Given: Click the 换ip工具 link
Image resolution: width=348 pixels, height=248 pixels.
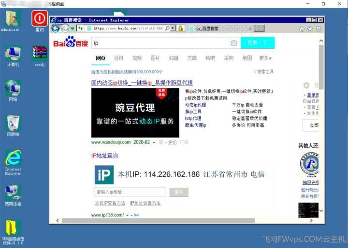Looking at the screenshot, I should coord(193,111).
